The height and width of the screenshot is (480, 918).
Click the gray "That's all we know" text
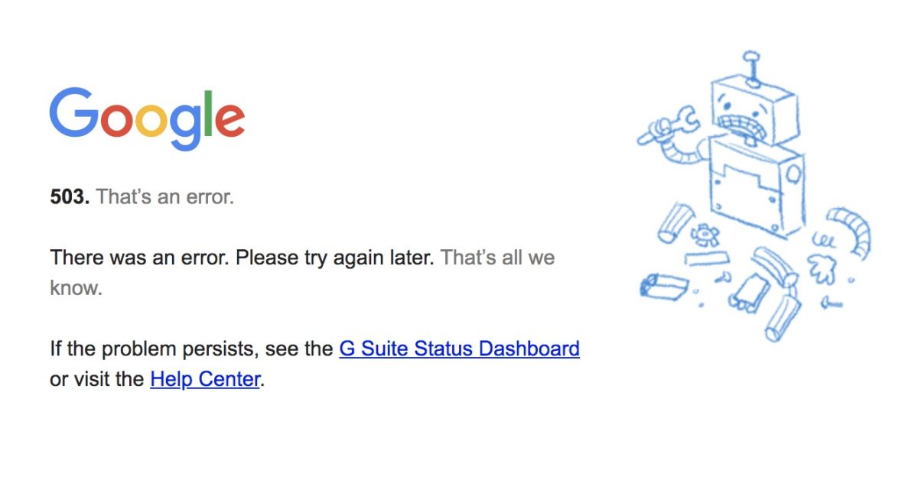[497, 258]
